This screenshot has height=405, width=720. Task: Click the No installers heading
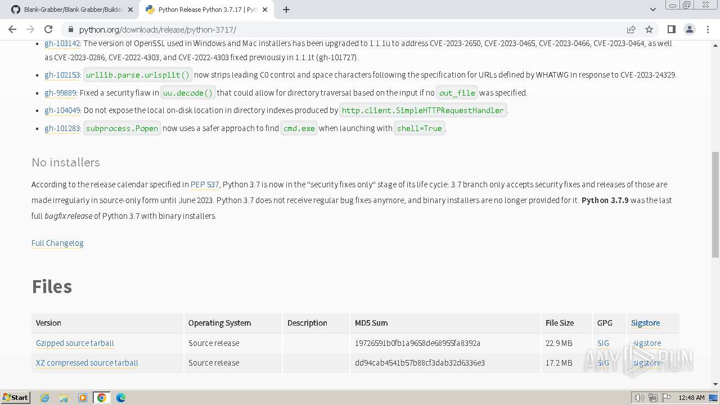point(66,163)
